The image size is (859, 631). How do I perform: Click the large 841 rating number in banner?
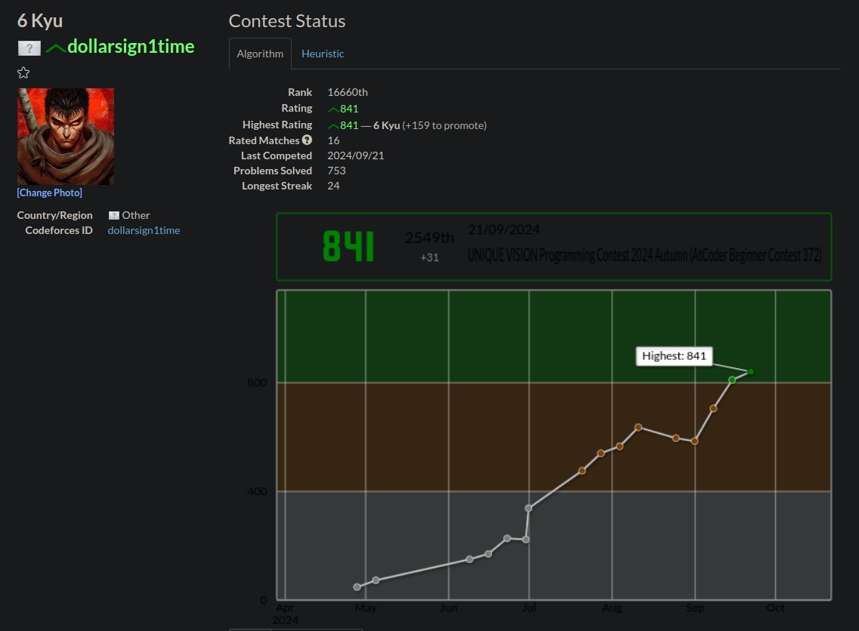click(348, 246)
